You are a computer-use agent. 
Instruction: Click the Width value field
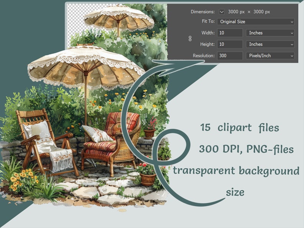coord(230,33)
